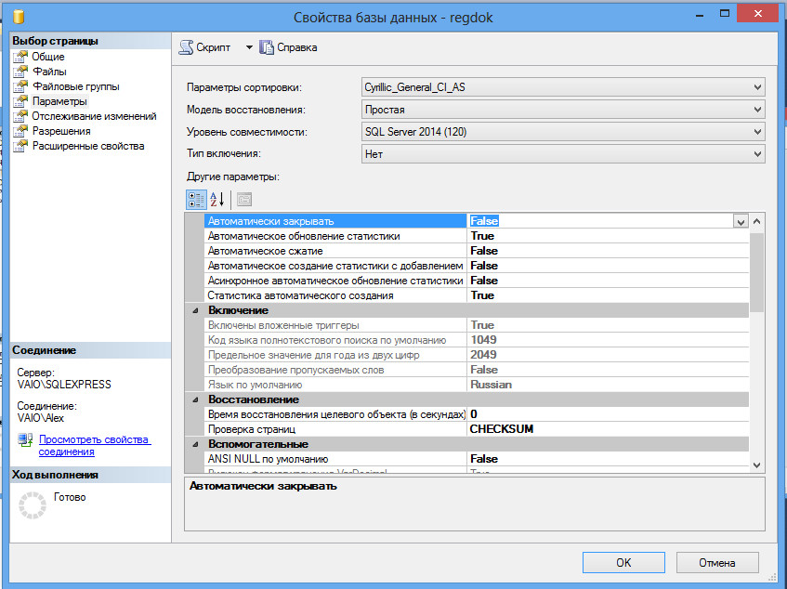Image resolution: width=787 pixels, height=589 pixels.
Task: Open the Общие page in the sidebar
Action: click(x=48, y=57)
